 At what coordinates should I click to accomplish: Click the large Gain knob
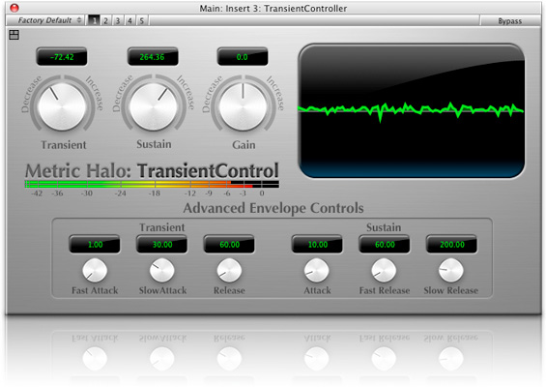tap(244, 106)
